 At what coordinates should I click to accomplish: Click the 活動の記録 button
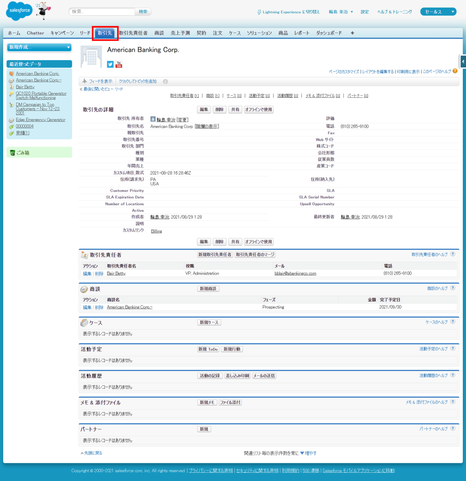point(210,376)
